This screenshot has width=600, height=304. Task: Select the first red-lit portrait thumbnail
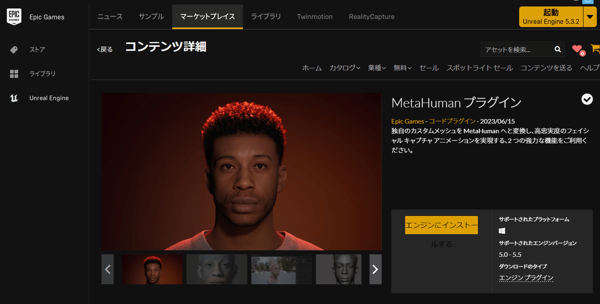click(152, 270)
